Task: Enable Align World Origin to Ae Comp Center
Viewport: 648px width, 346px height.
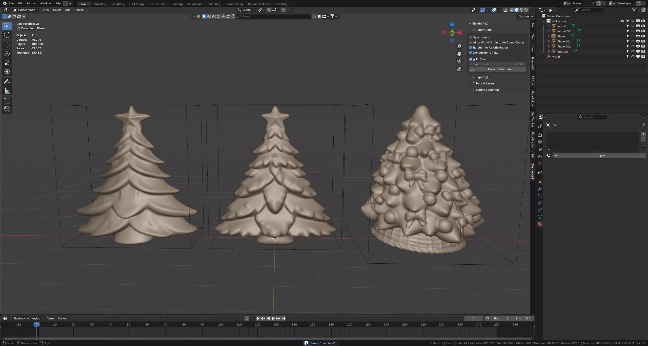Action: [471, 42]
